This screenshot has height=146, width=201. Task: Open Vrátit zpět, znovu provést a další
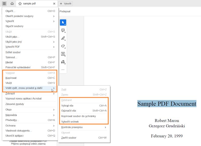30,88
